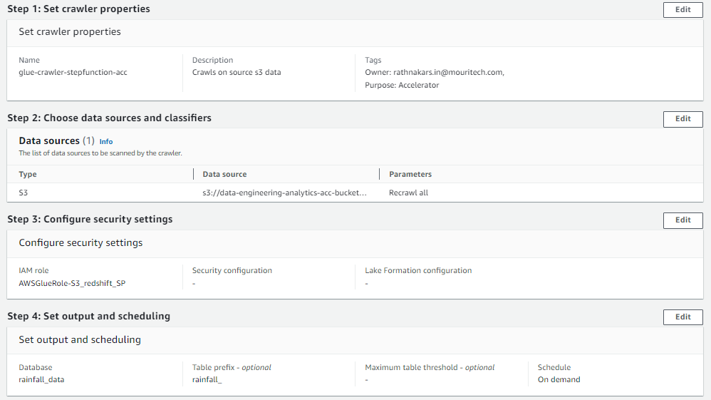Click the Data source column header
Viewport: 711px width, 400px height.
point(224,174)
